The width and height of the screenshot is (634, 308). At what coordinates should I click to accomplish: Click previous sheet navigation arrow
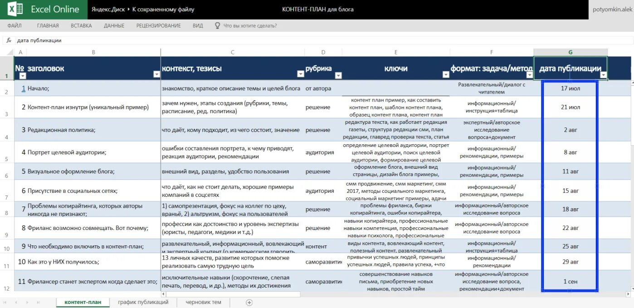[16, 303]
